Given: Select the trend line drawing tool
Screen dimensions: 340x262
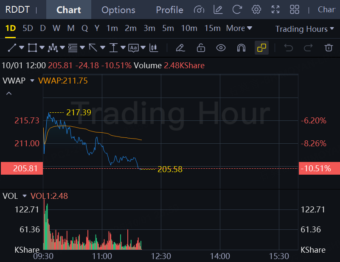Looking at the screenshot, I should point(12,48).
